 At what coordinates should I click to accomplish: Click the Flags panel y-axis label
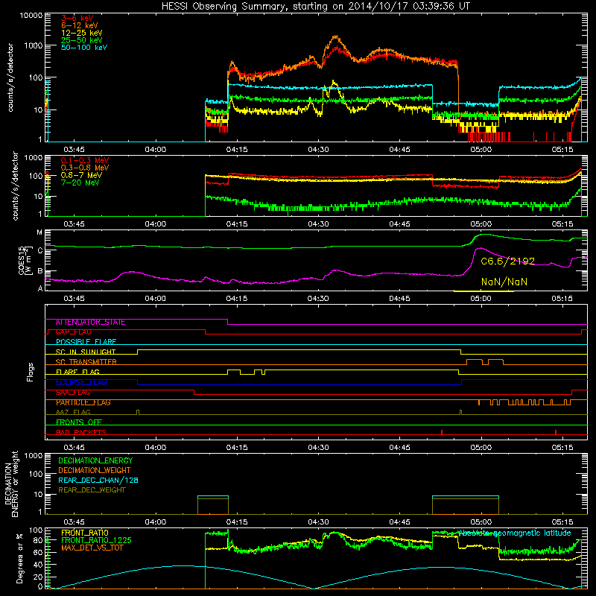coord(30,372)
